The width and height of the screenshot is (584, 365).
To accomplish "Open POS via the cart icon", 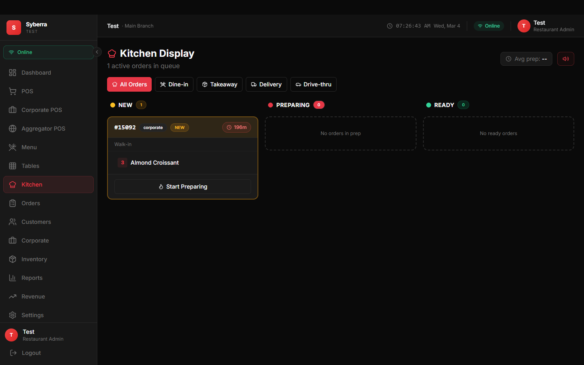I will (13, 91).
